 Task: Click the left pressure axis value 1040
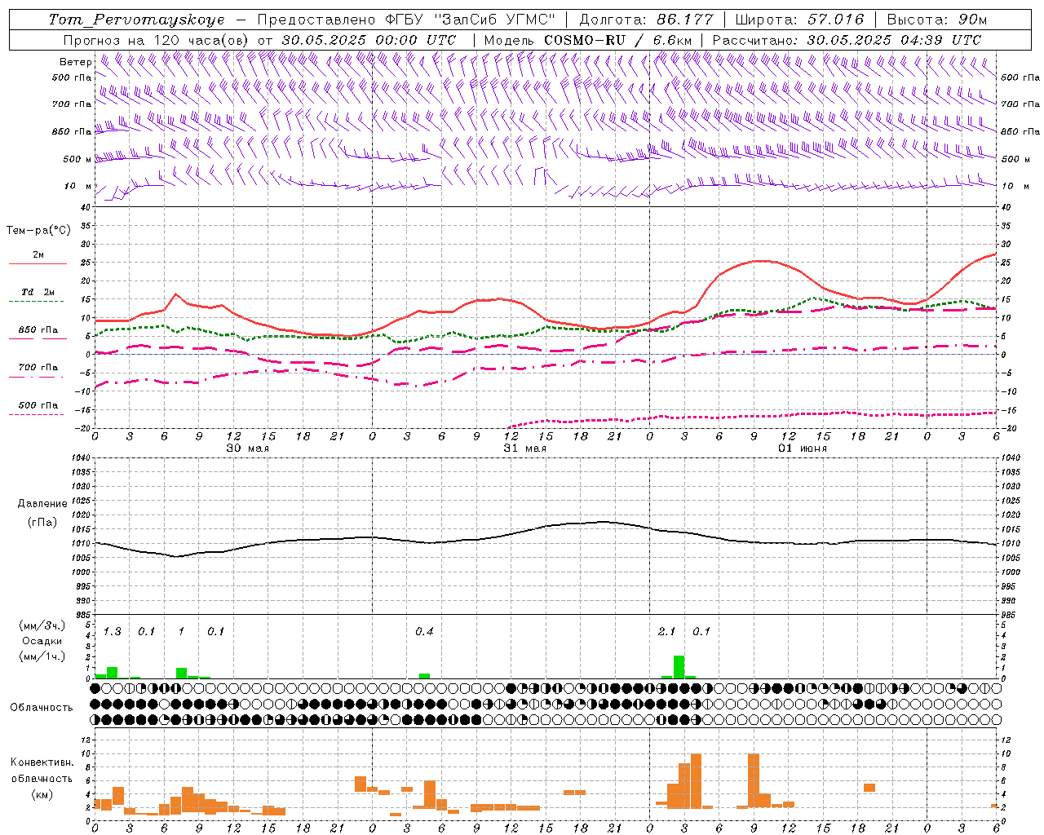pyautogui.click(x=82, y=457)
